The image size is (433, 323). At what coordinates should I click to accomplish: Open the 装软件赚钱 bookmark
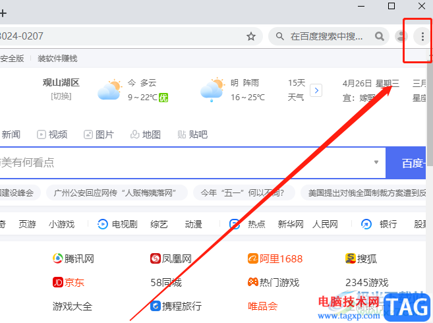pyautogui.click(x=57, y=58)
